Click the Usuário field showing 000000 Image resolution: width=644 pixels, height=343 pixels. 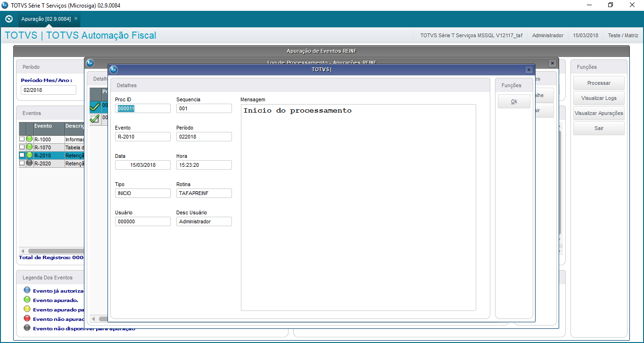(142, 221)
